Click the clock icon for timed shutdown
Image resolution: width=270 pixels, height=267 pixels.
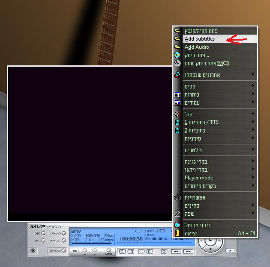click(x=177, y=225)
